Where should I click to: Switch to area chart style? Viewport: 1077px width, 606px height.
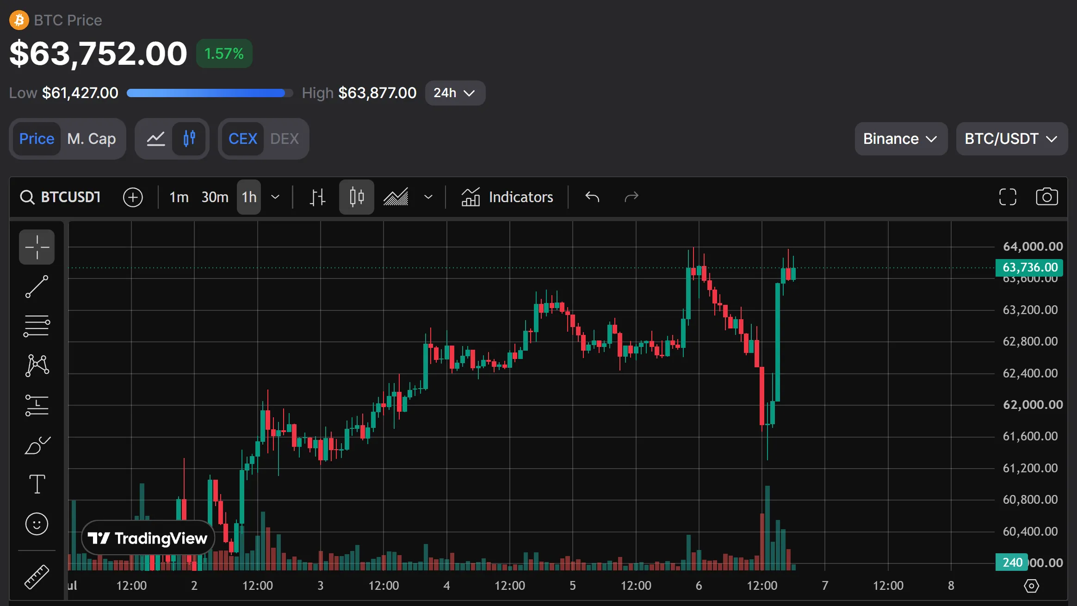tap(396, 197)
